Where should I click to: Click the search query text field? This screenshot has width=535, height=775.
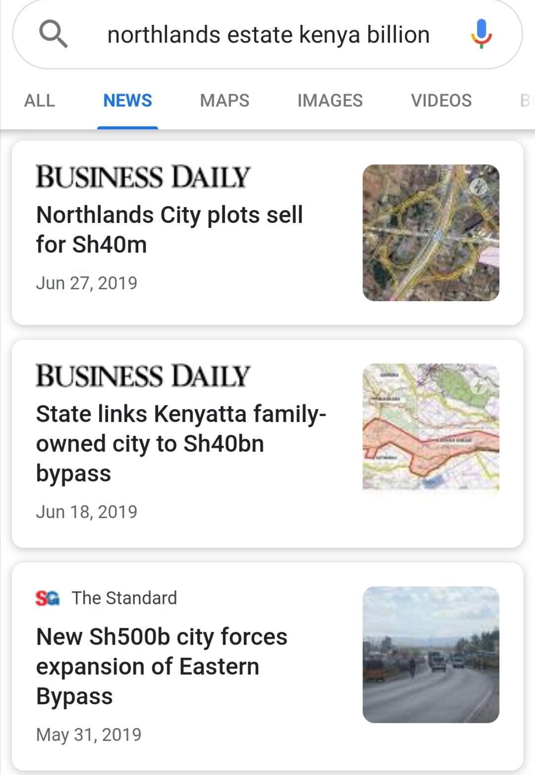[x=268, y=35]
